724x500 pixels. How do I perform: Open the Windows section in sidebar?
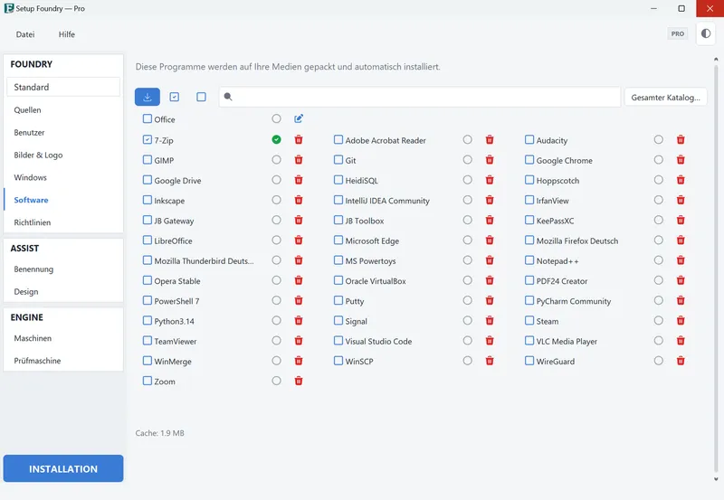pyautogui.click(x=63, y=177)
